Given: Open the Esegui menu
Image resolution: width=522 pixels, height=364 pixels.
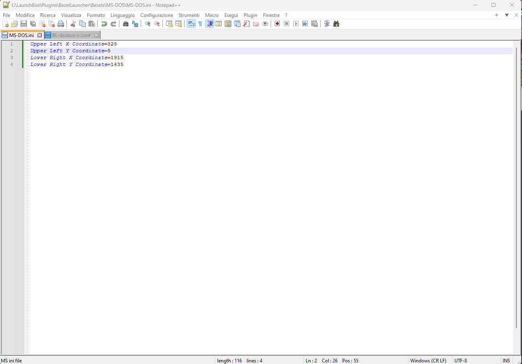Looking at the screenshot, I should [x=231, y=15].
